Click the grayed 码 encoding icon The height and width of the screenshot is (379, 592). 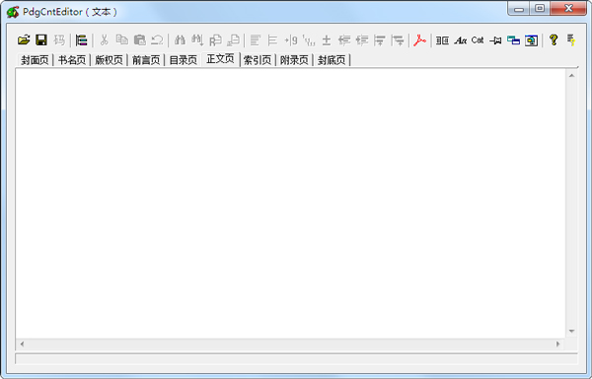point(59,40)
